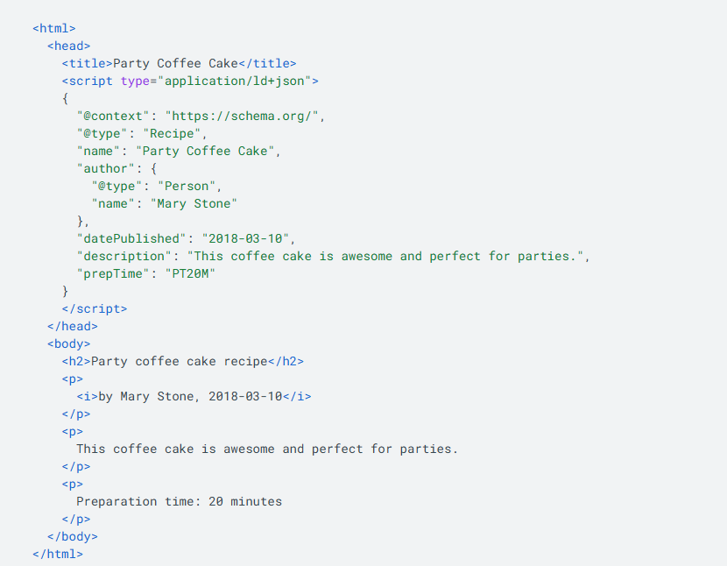Screen dimensions: 727x566
Task: Click the closing script tag
Action: click(95, 308)
